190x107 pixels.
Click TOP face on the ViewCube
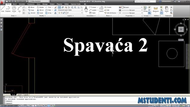[x=181, y=29]
